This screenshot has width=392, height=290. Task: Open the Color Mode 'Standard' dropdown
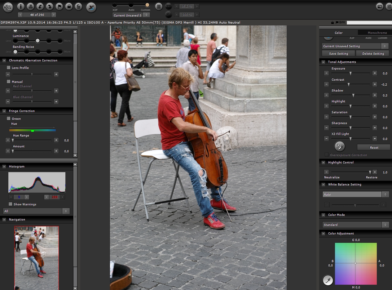point(355,225)
